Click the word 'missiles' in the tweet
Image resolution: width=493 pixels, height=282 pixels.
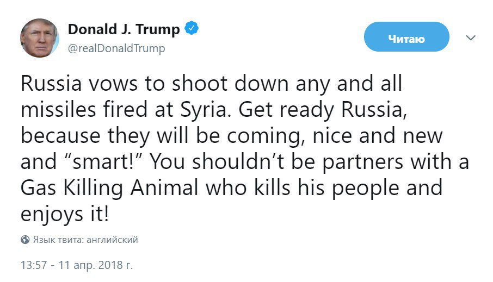point(58,110)
